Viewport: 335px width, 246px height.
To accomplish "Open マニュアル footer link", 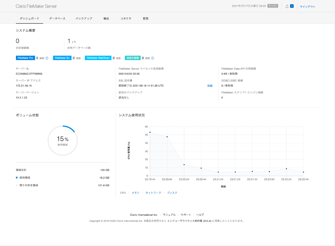I will tap(169, 215).
